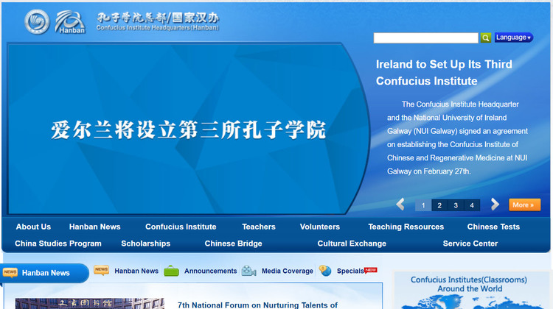Open the China Studies Program menu
The width and height of the screenshot is (553, 309).
[x=58, y=244]
